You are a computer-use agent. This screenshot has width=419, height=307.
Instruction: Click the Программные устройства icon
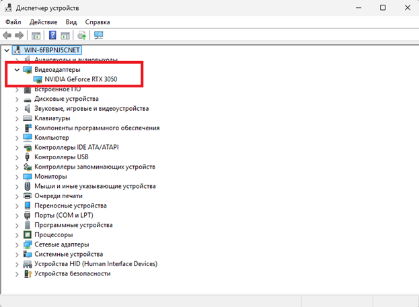tap(28, 225)
